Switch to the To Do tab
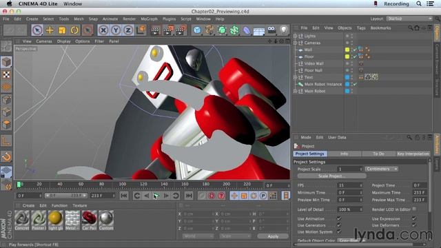Viewport: 441px width, 248px height. [378, 154]
